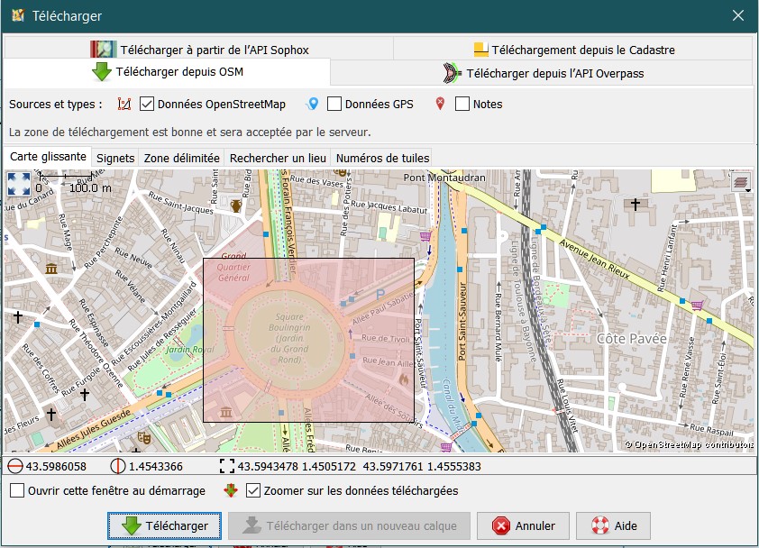
Task: Click the parking P symbol on map
Action: [380, 294]
